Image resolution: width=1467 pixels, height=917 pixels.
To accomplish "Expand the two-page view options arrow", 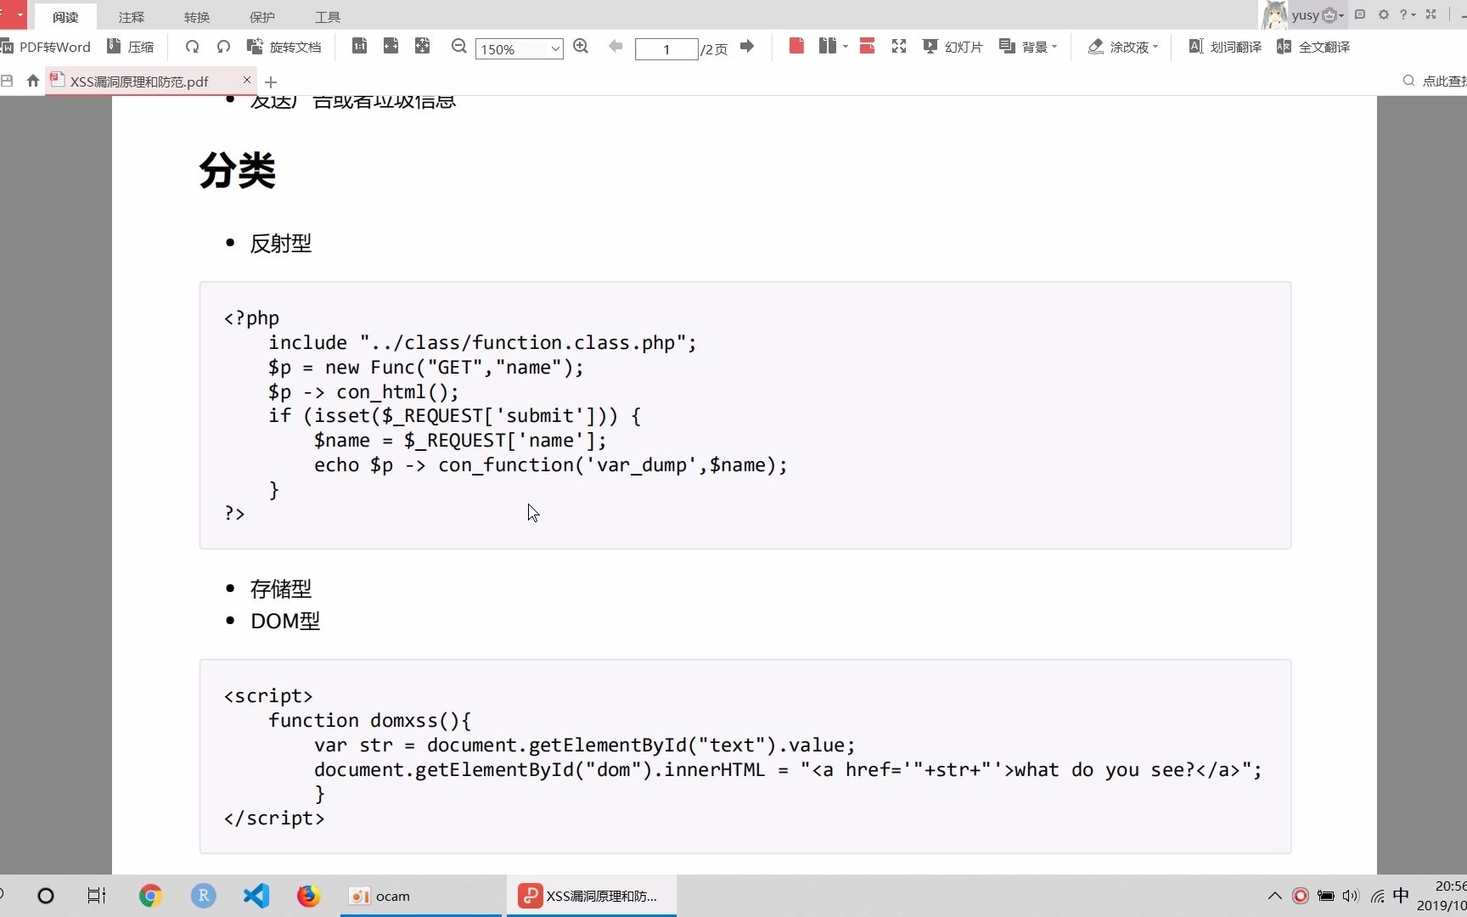I will [x=846, y=47].
